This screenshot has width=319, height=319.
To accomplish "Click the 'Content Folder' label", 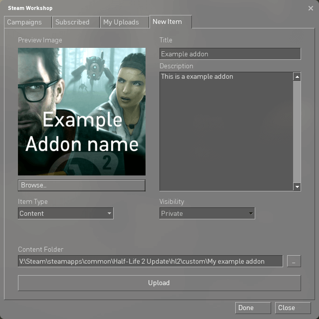I will point(40,249).
